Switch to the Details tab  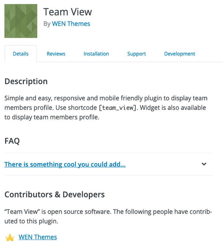[x=21, y=54]
